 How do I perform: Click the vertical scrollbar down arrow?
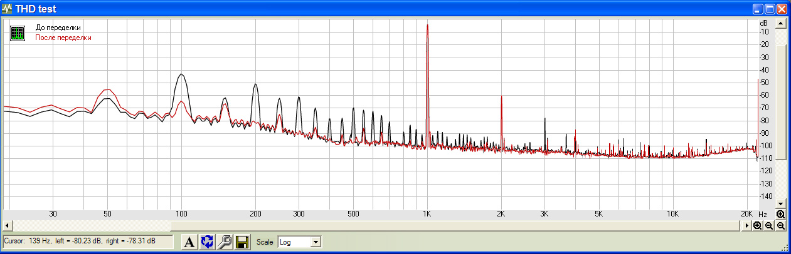781,204
